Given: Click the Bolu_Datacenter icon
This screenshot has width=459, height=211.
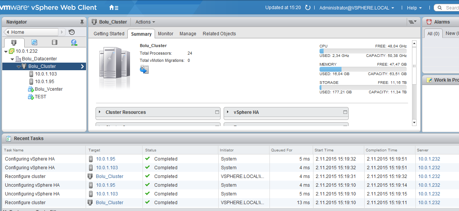Looking at the screenshot, I should (18, 59).
